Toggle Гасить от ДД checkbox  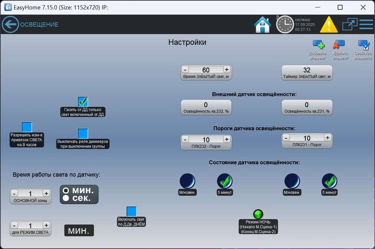point(83,101)
